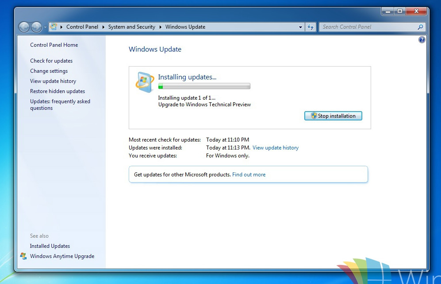The height and width of the screenshot is (284, 441).
Task: Open Restore hidden updates
Action: [58, 91]
